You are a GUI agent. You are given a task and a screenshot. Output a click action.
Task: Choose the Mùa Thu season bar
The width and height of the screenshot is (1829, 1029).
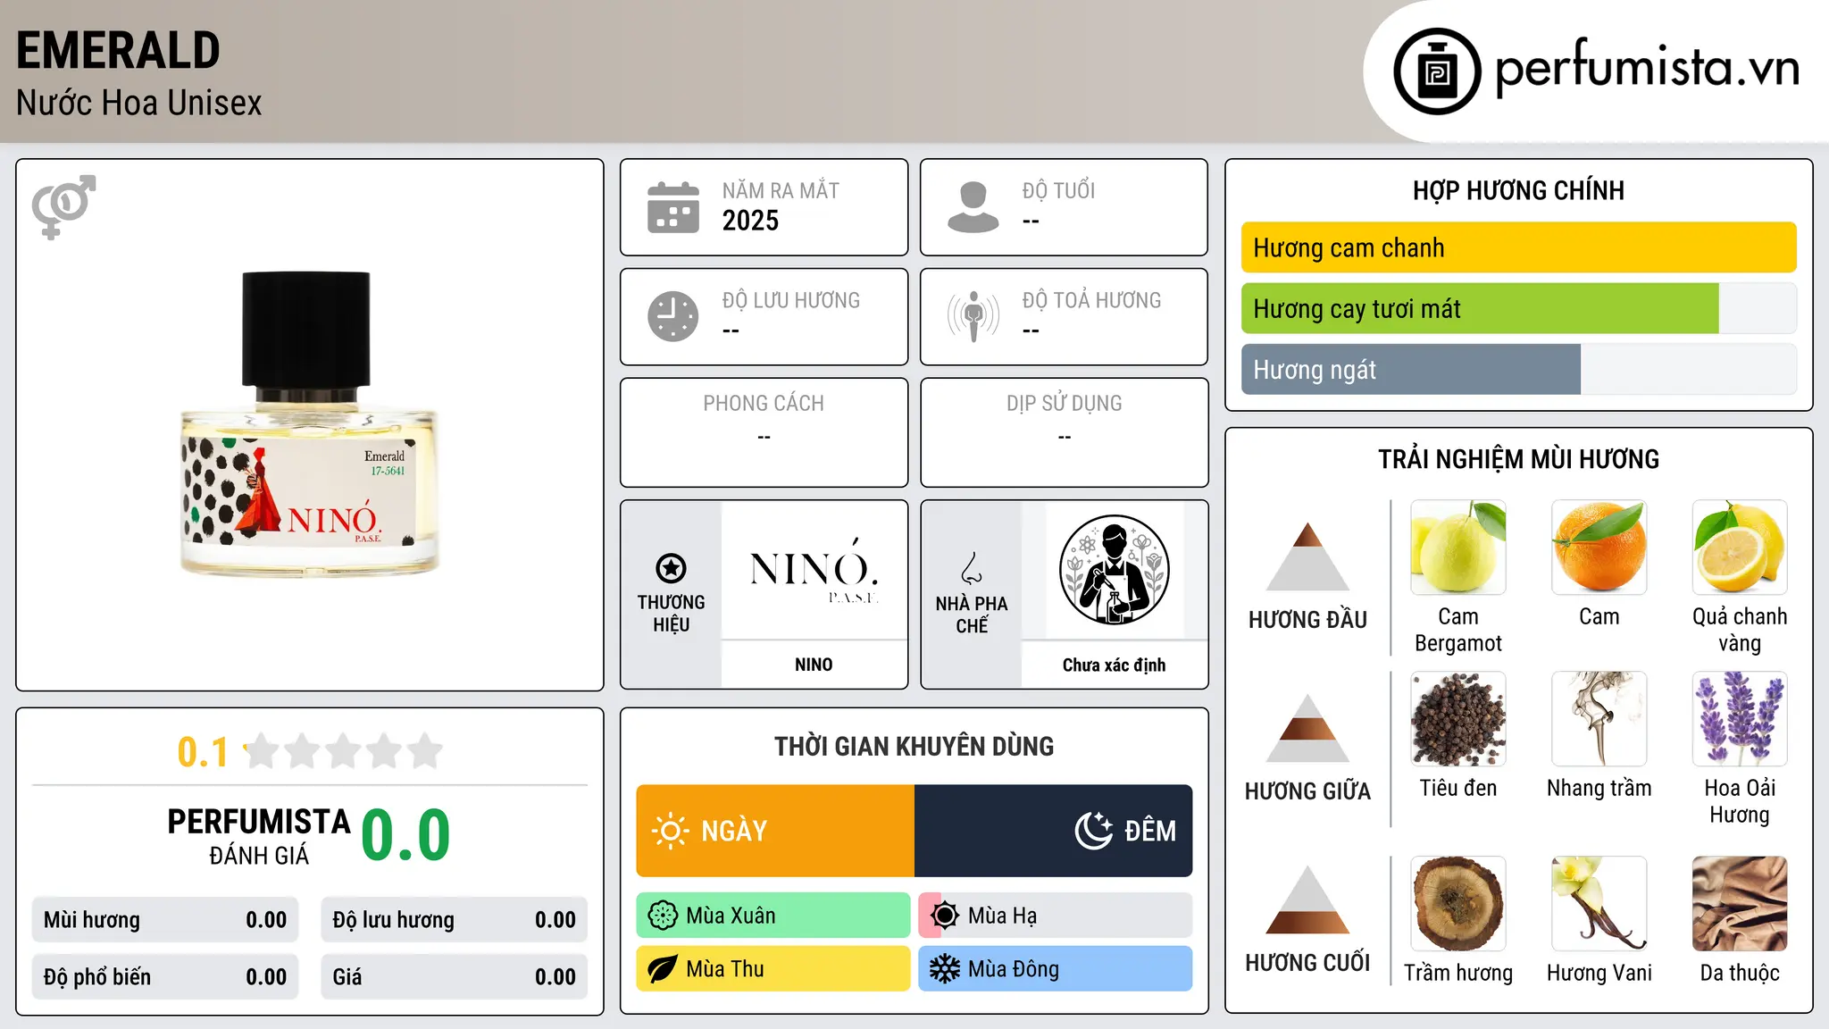pos(773,969)
